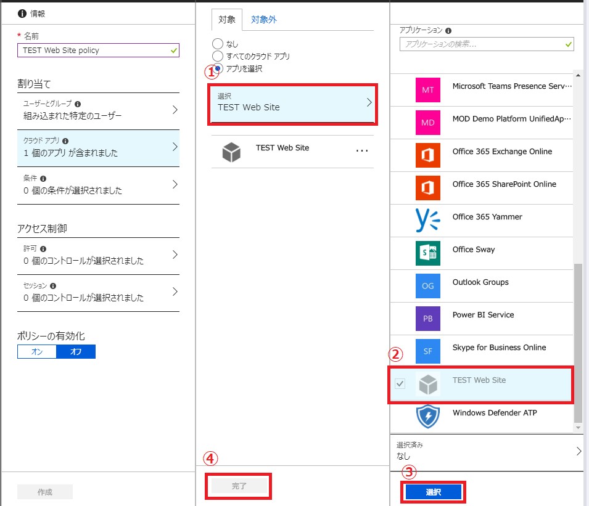The width and height of the screenshot is (589, 506).
Task: Expand 条件 chevron
Action: pyautogui.click(x=175, y=184)
